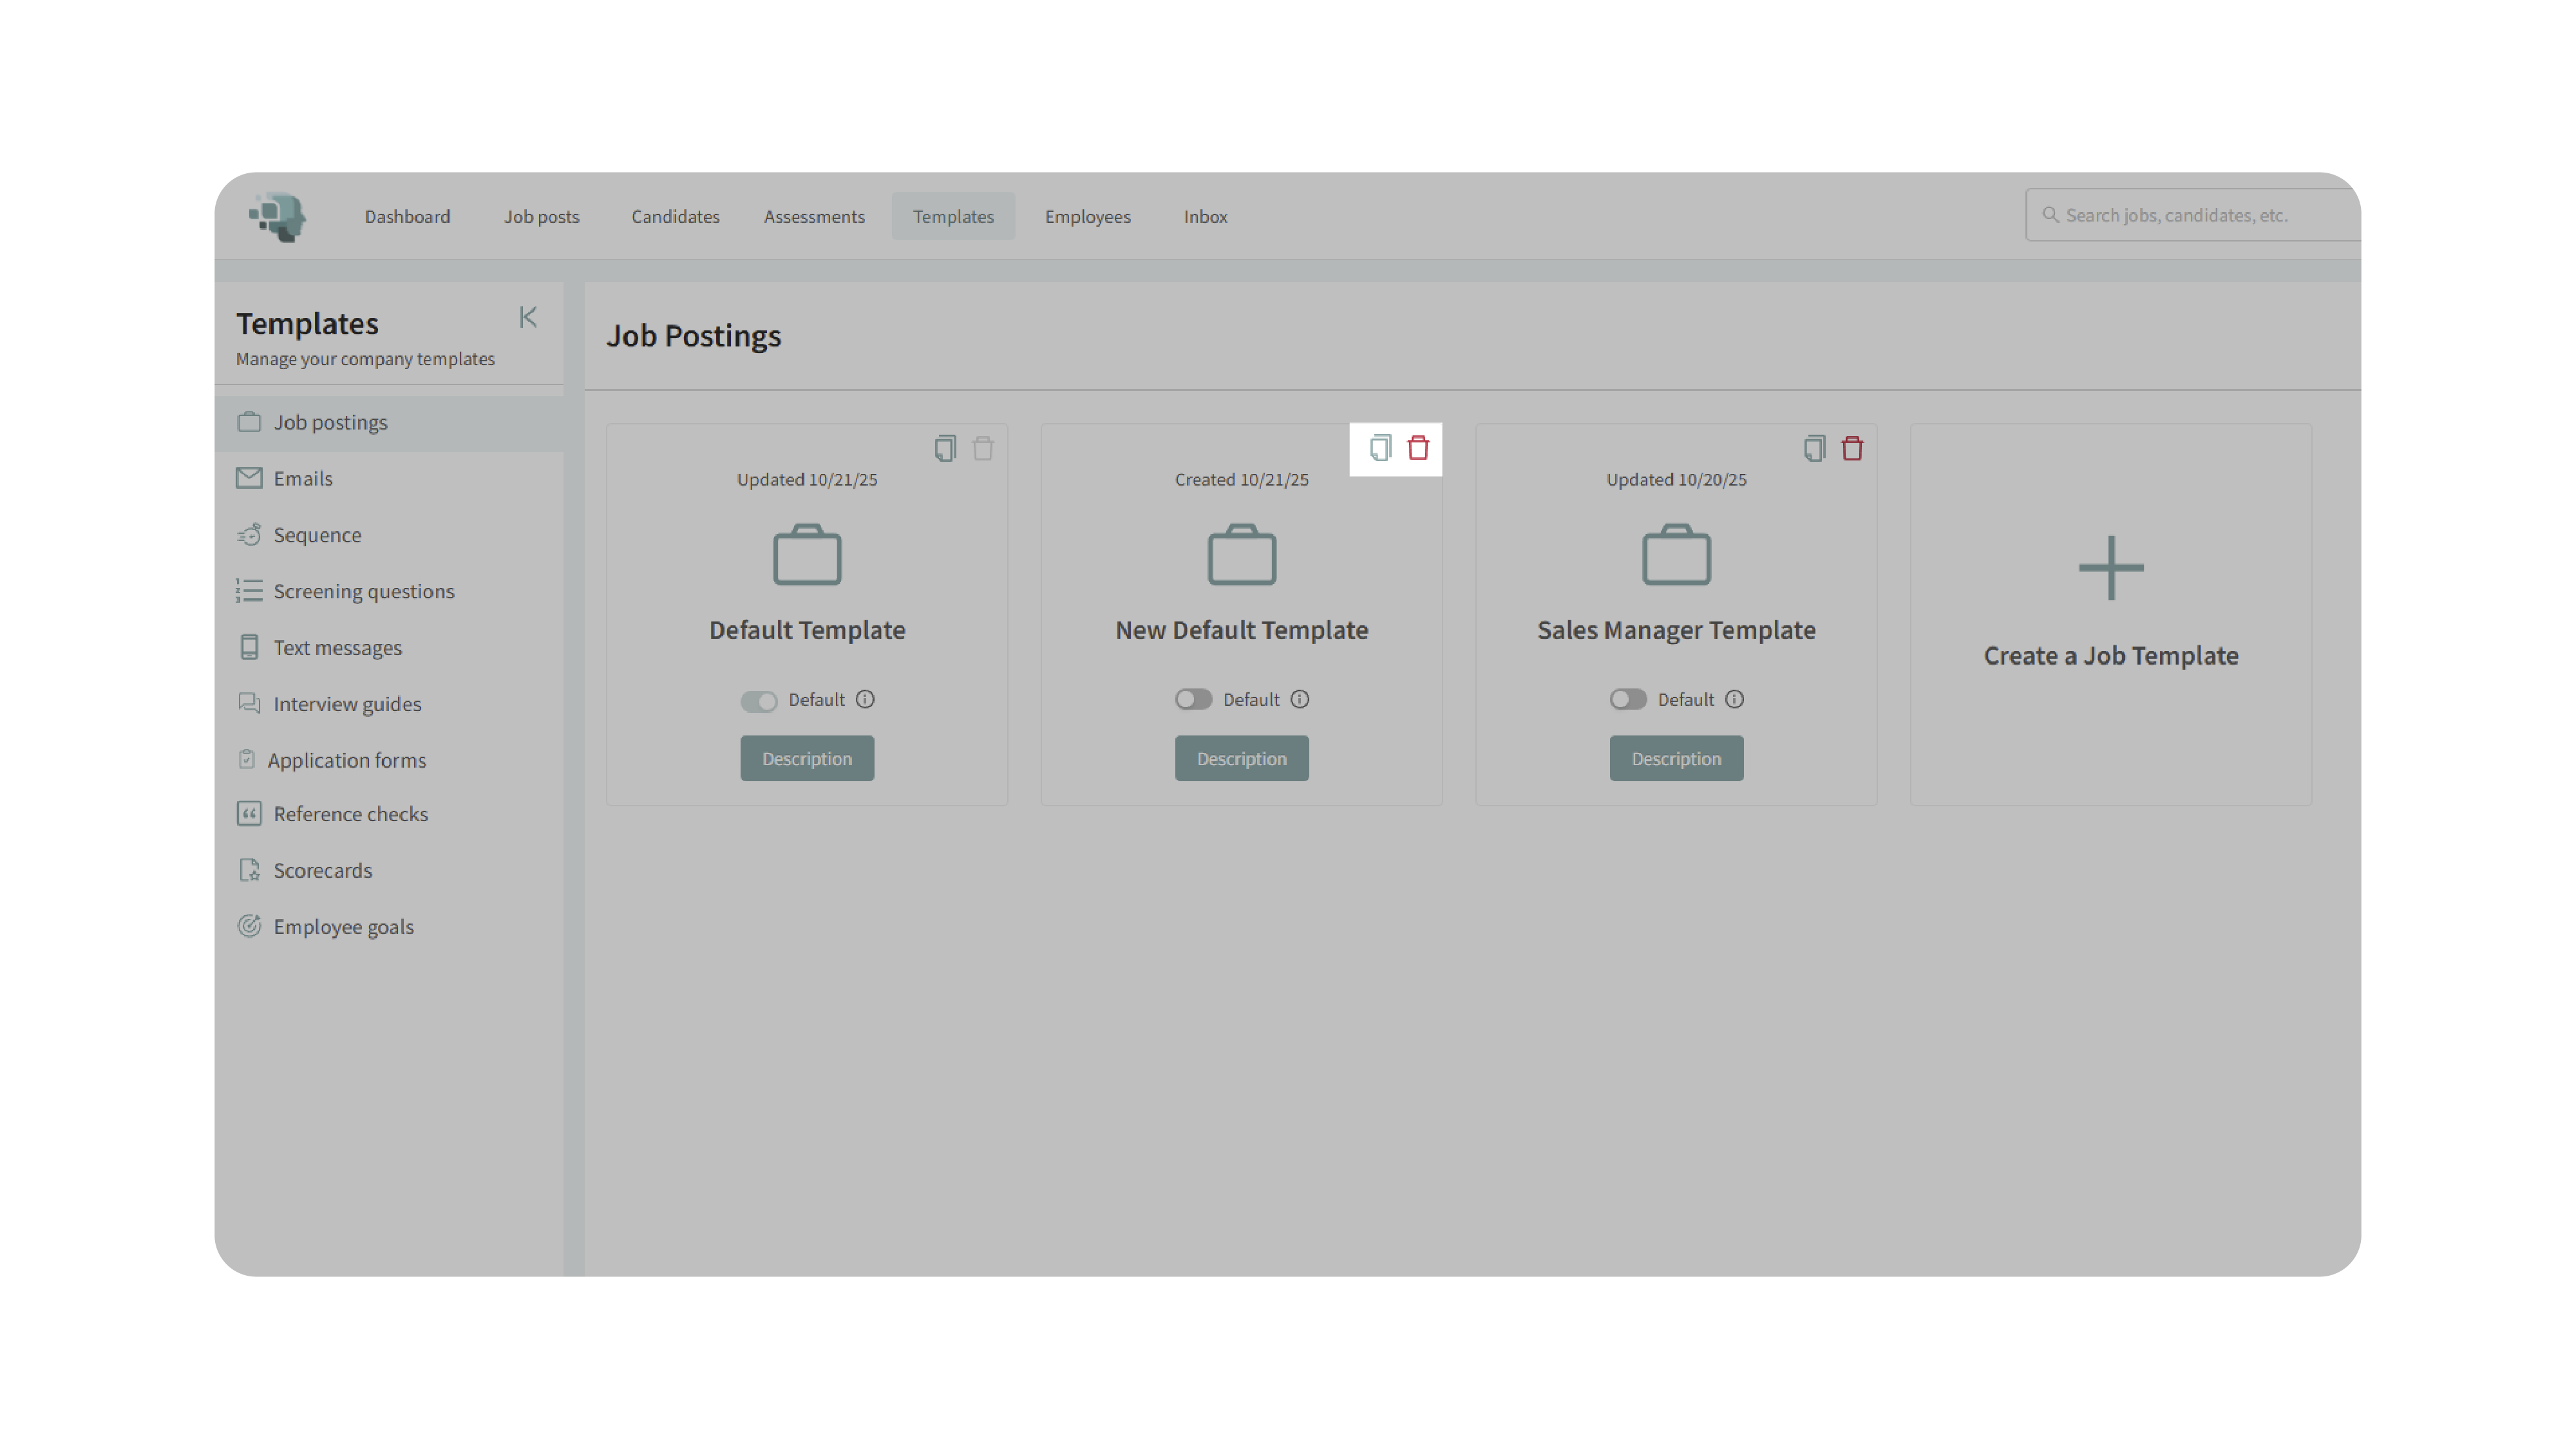Select Screening questions in sidebar

point(363,591)
